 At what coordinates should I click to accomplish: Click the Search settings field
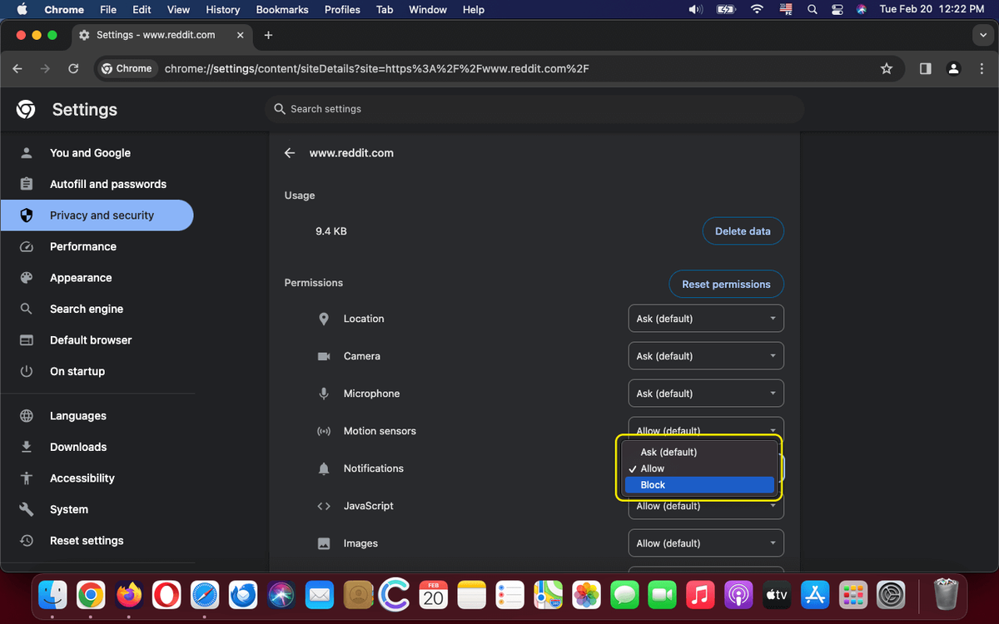pyautogui.click(x=535, y=109)
